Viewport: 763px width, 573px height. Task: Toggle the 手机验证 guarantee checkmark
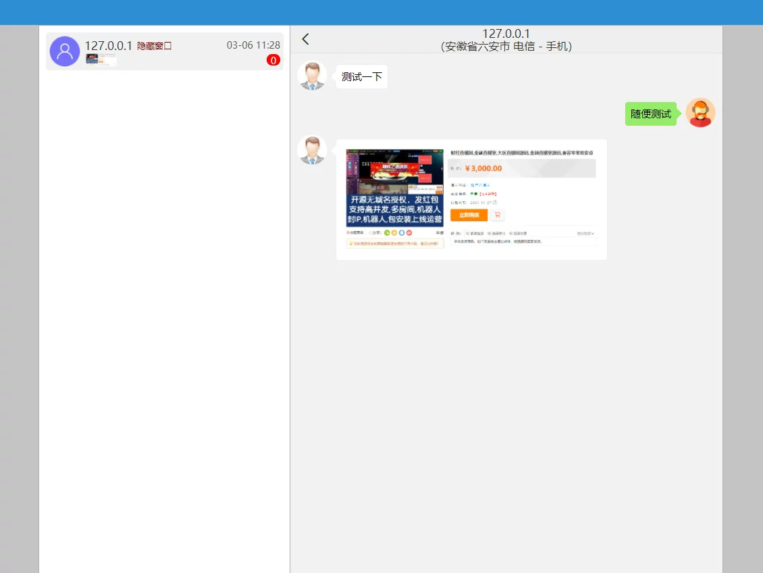point(468,232)
